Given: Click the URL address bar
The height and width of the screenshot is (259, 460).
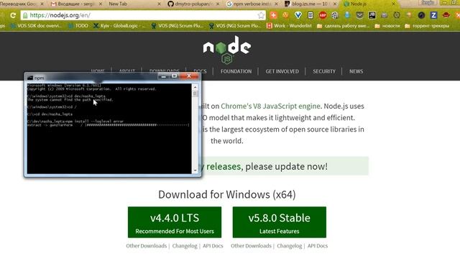Looking at the screenshot, I should pyautogui.click(x=142, y=15).
